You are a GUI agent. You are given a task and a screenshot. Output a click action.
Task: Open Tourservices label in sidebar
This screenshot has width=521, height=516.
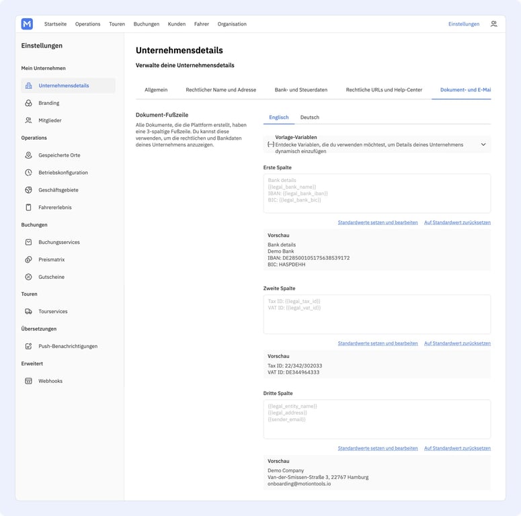[x=53, y=312]
